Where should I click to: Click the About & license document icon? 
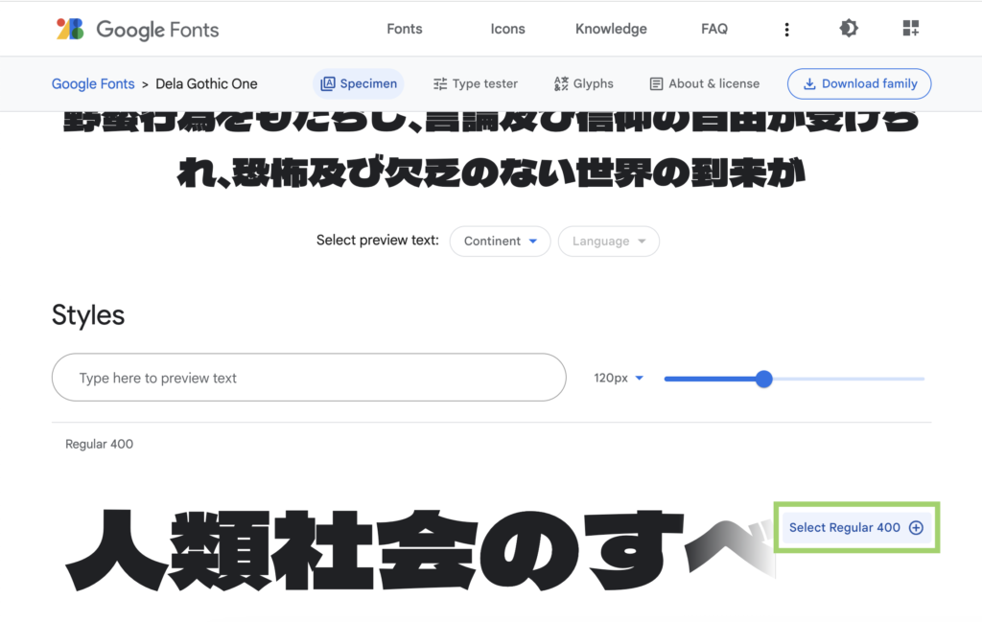point(656,84)
